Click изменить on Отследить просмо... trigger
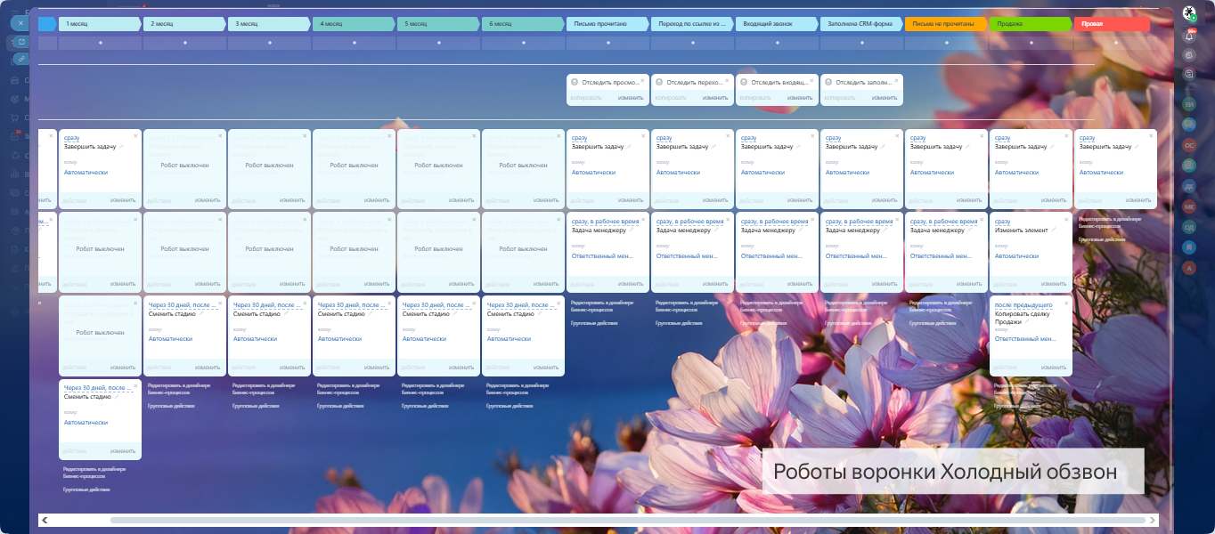 click(x=631, y=98)
